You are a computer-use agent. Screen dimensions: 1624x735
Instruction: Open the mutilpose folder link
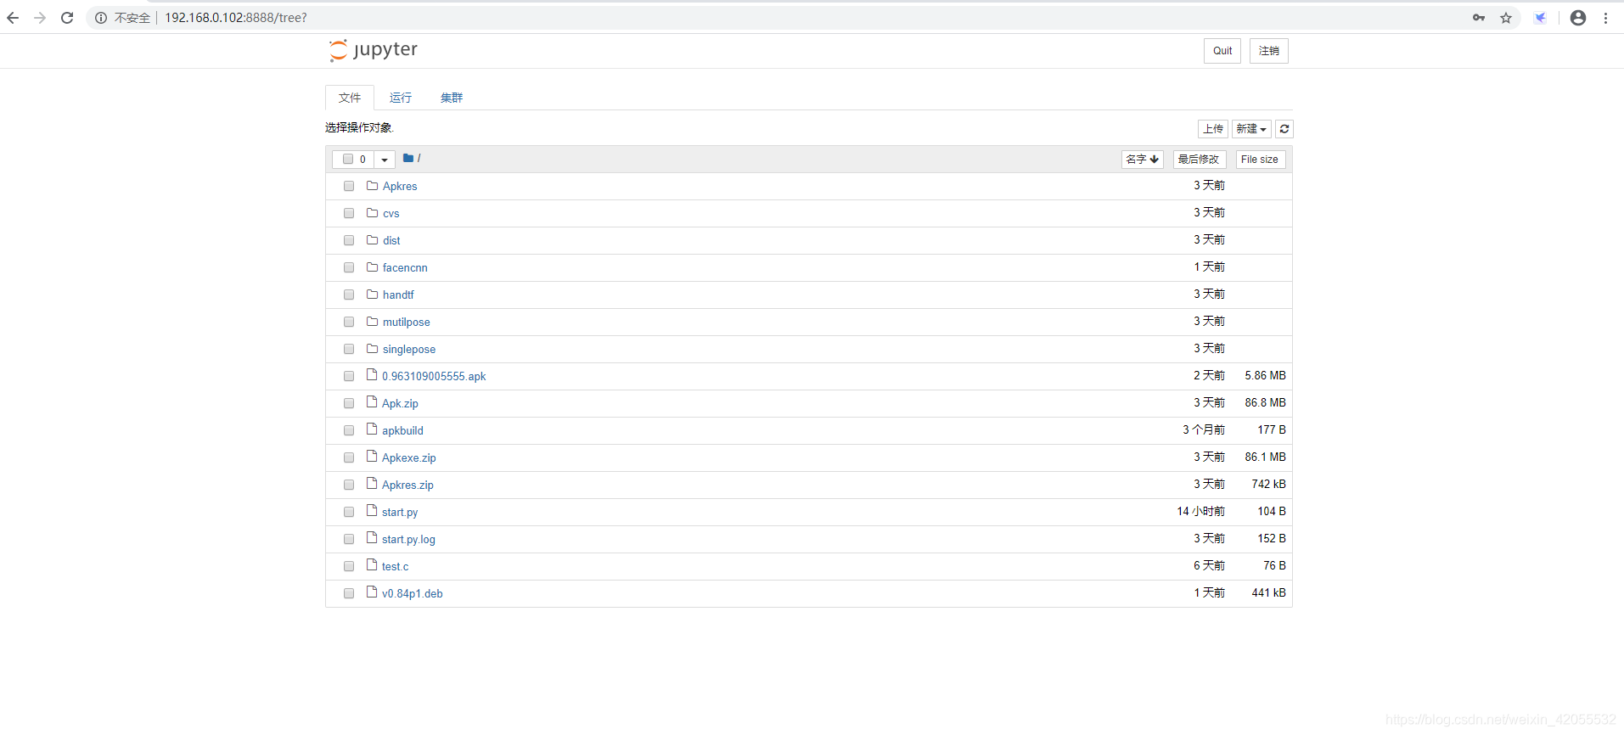click(x=406, y=322)
